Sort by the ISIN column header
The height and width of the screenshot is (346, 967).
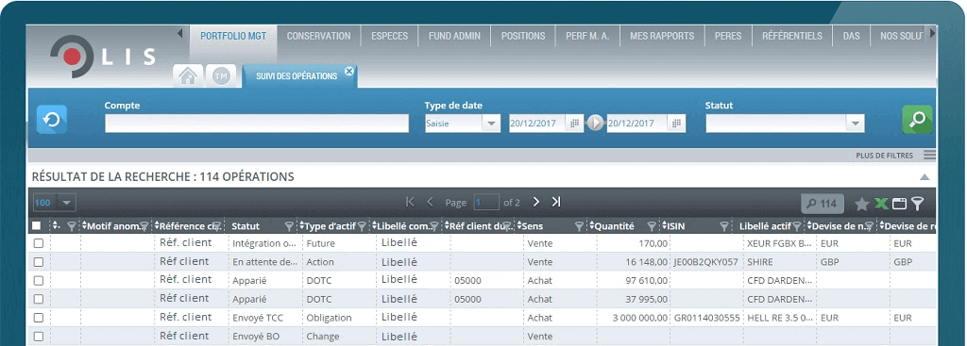click(x=676, y=226)
